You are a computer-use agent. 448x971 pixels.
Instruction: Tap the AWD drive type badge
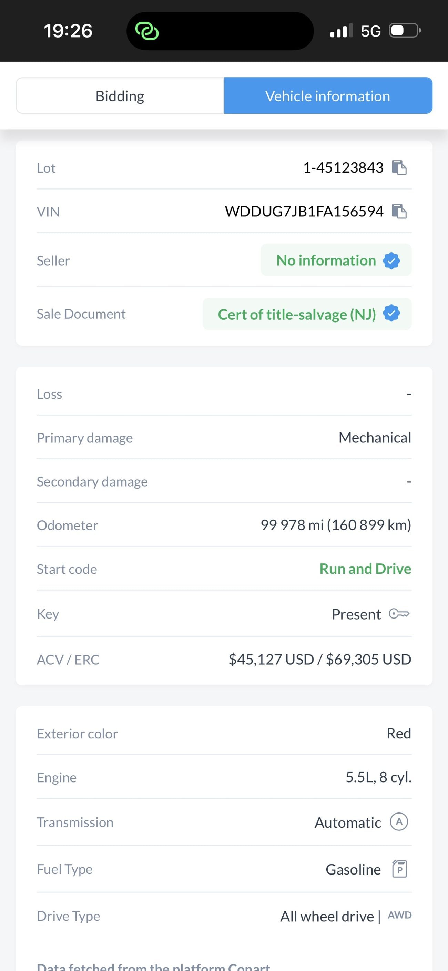point(400,915)
